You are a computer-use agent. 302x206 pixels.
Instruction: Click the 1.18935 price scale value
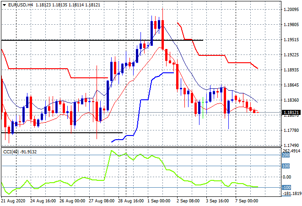tap(291, 70)
